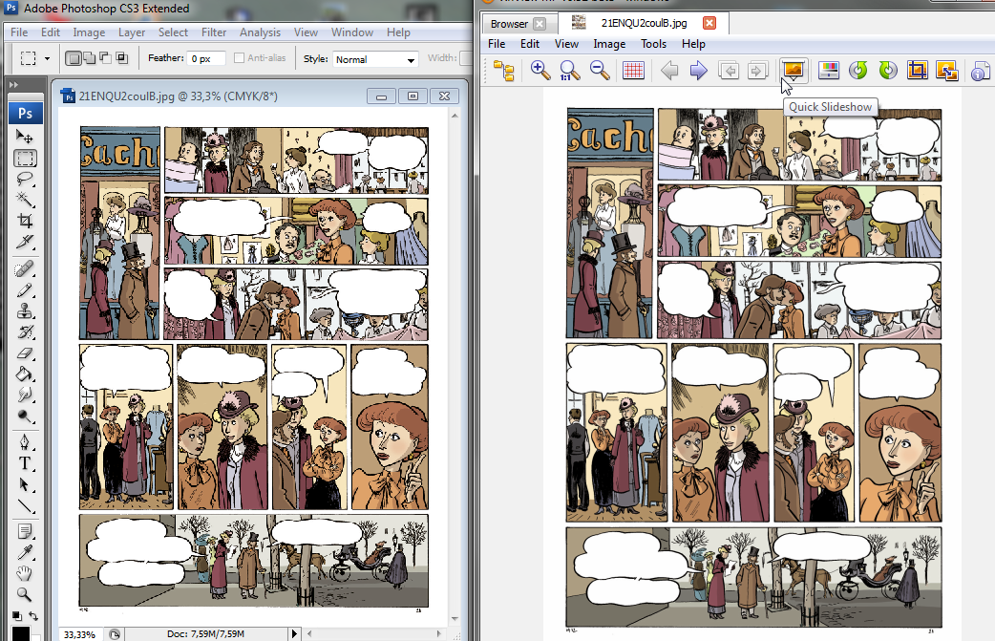The width and height of the screenshot is (995, 641).
Task: Click the Photoshop document vertical scrollbar
Action: click(x=455, y=368)
